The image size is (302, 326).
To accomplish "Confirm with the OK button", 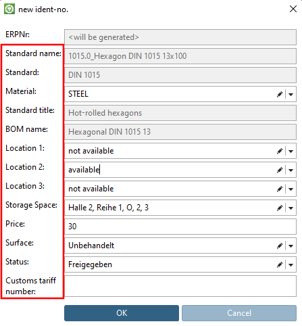I will pos(122,313).
